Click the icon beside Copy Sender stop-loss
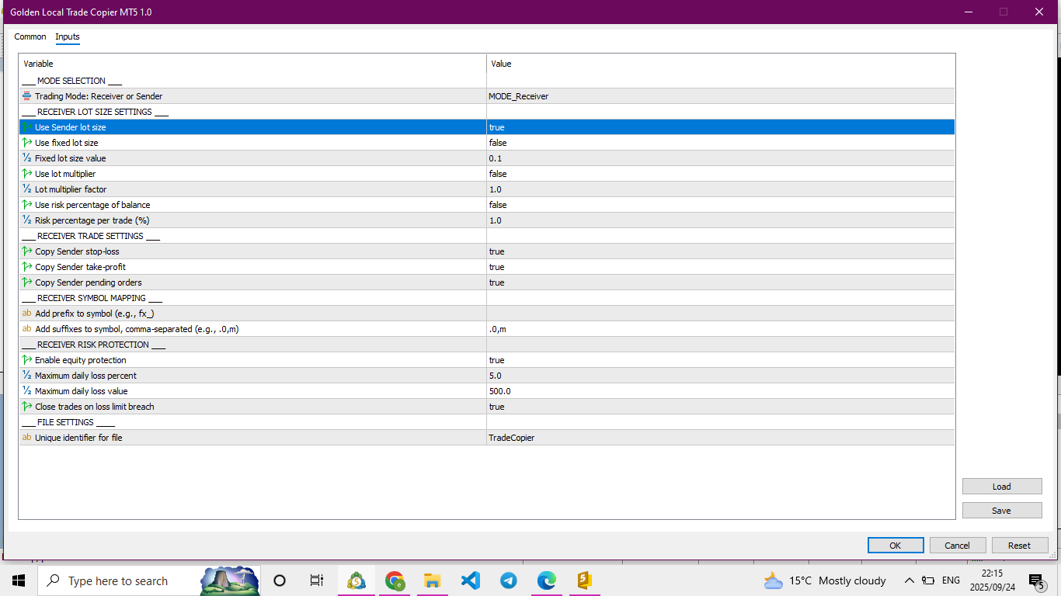Image resolution: width=1061 pixels, height=596 pixels. pos(27,251)
